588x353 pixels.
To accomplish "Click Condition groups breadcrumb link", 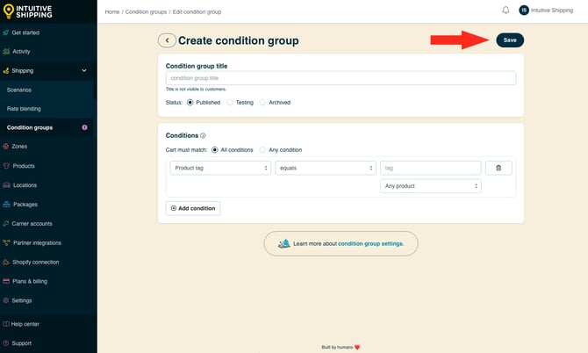I will (x=146, y=12).
